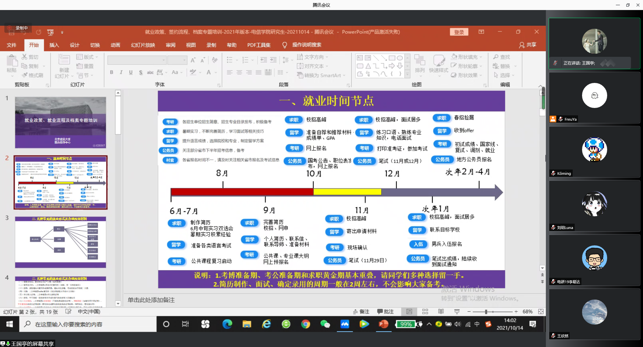Click the zoom slider handle
Viewport: 643px width, 347px height.
pyautogui.click(x=486, y=312)
